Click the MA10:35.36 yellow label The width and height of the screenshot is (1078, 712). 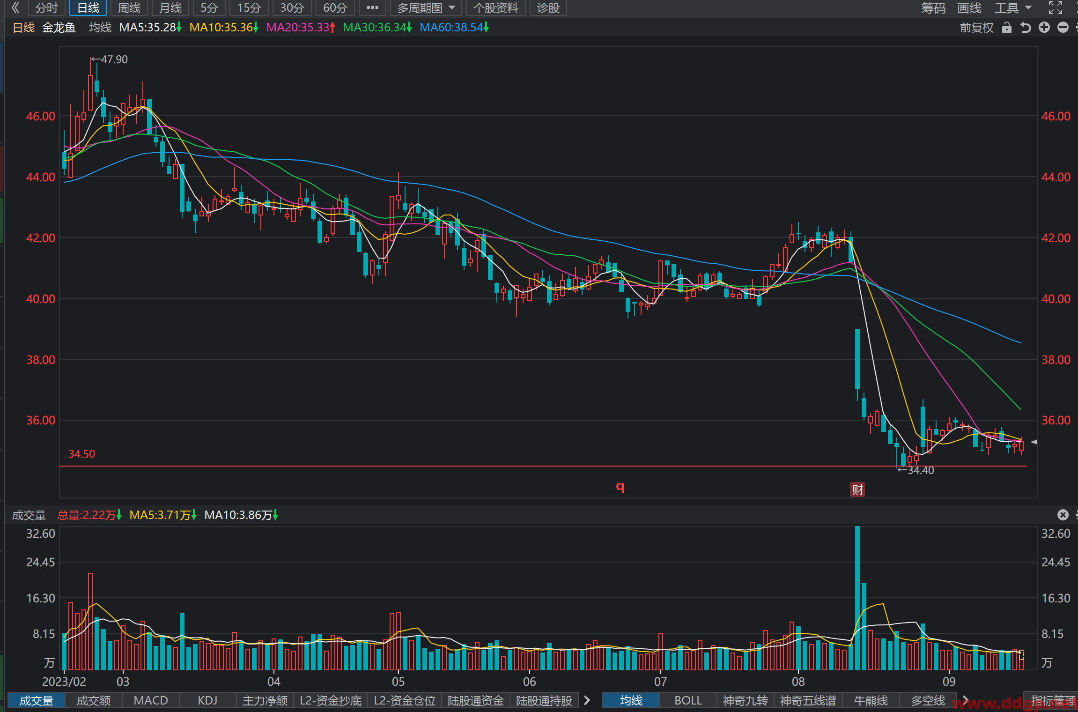point(223,28)
